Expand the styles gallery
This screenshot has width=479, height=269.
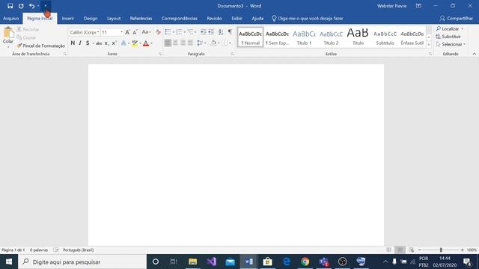coord(429,45)
